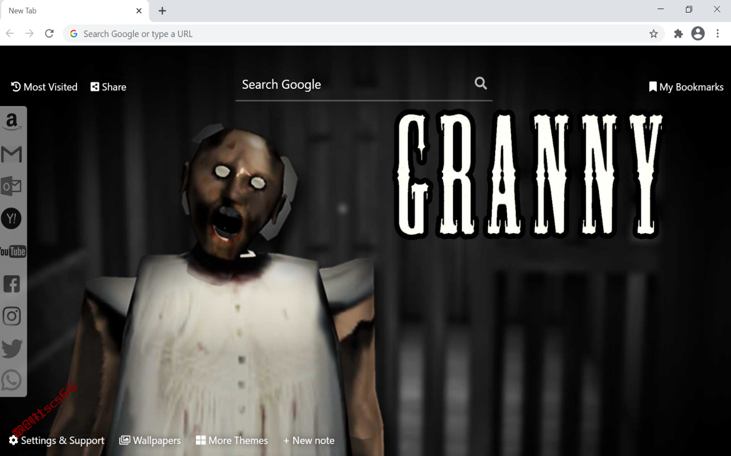The height and width of the screenshot is (456, 731).
Task: Open Settings & Support
Action: click(57, 440)
